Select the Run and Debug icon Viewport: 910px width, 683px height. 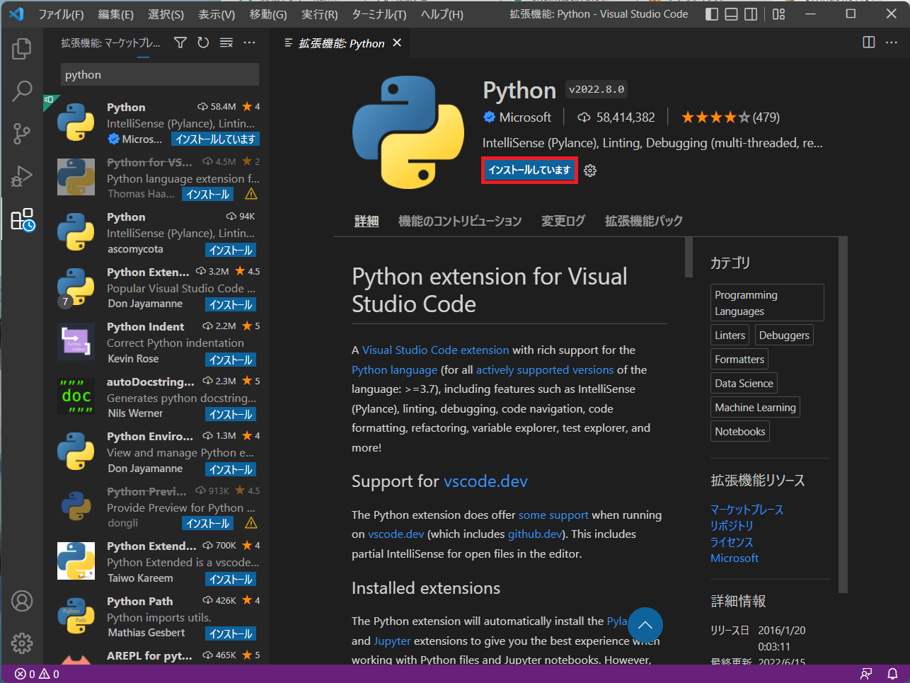[21, 176]
